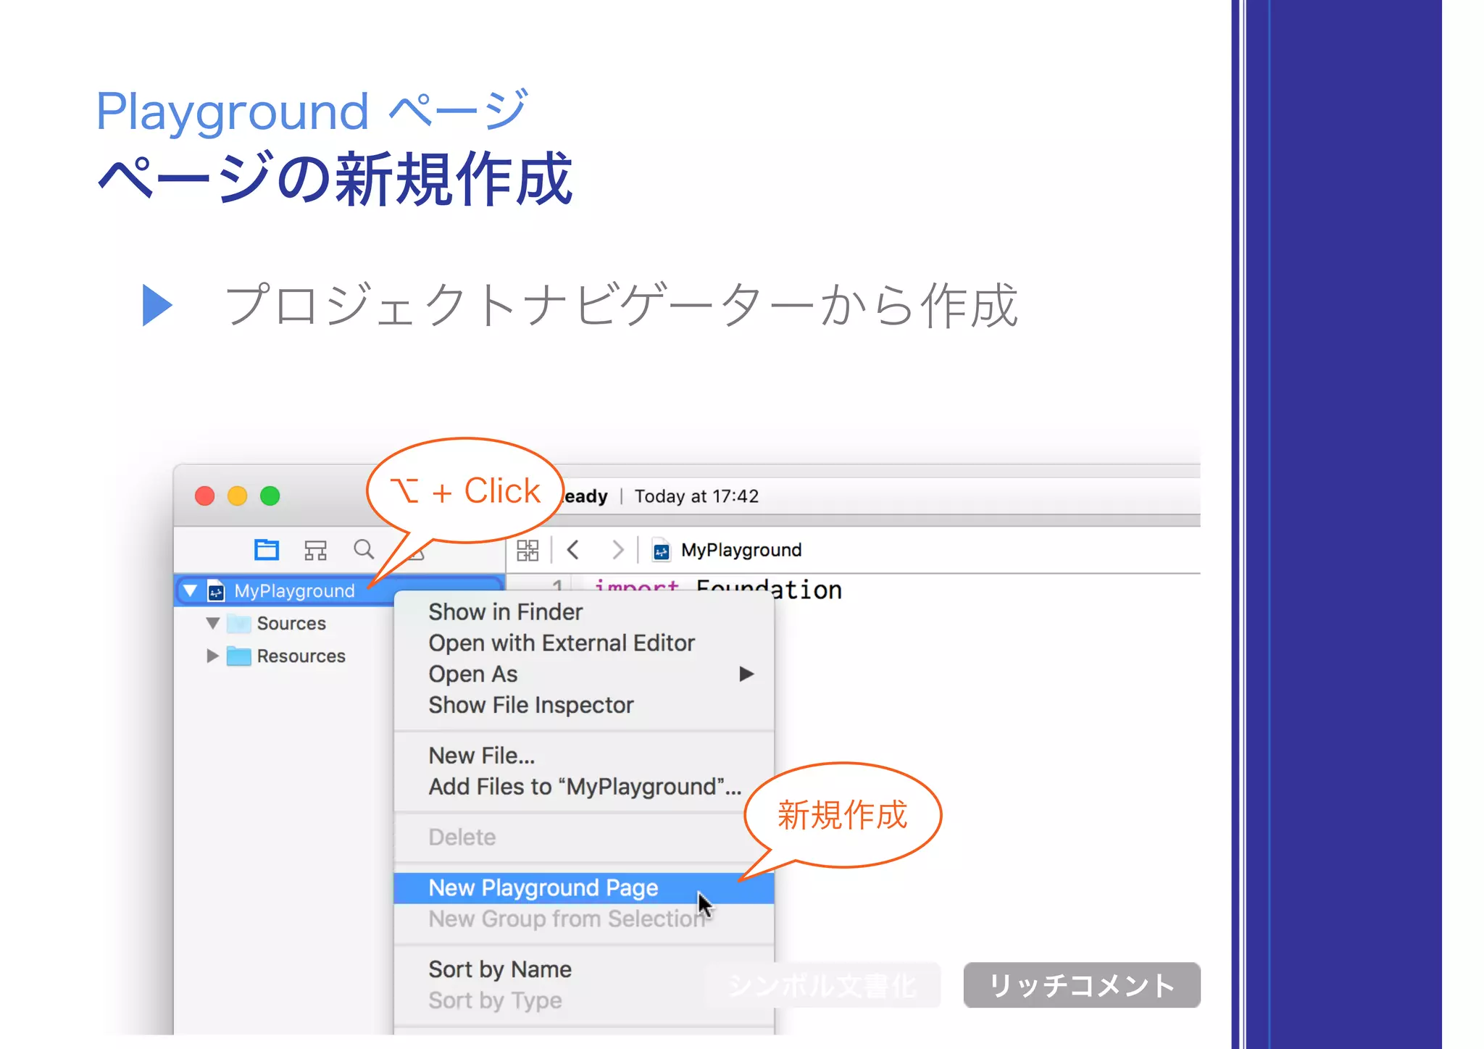
Task: Select MyPlayground row in navigator
Action: coord(339,590)
